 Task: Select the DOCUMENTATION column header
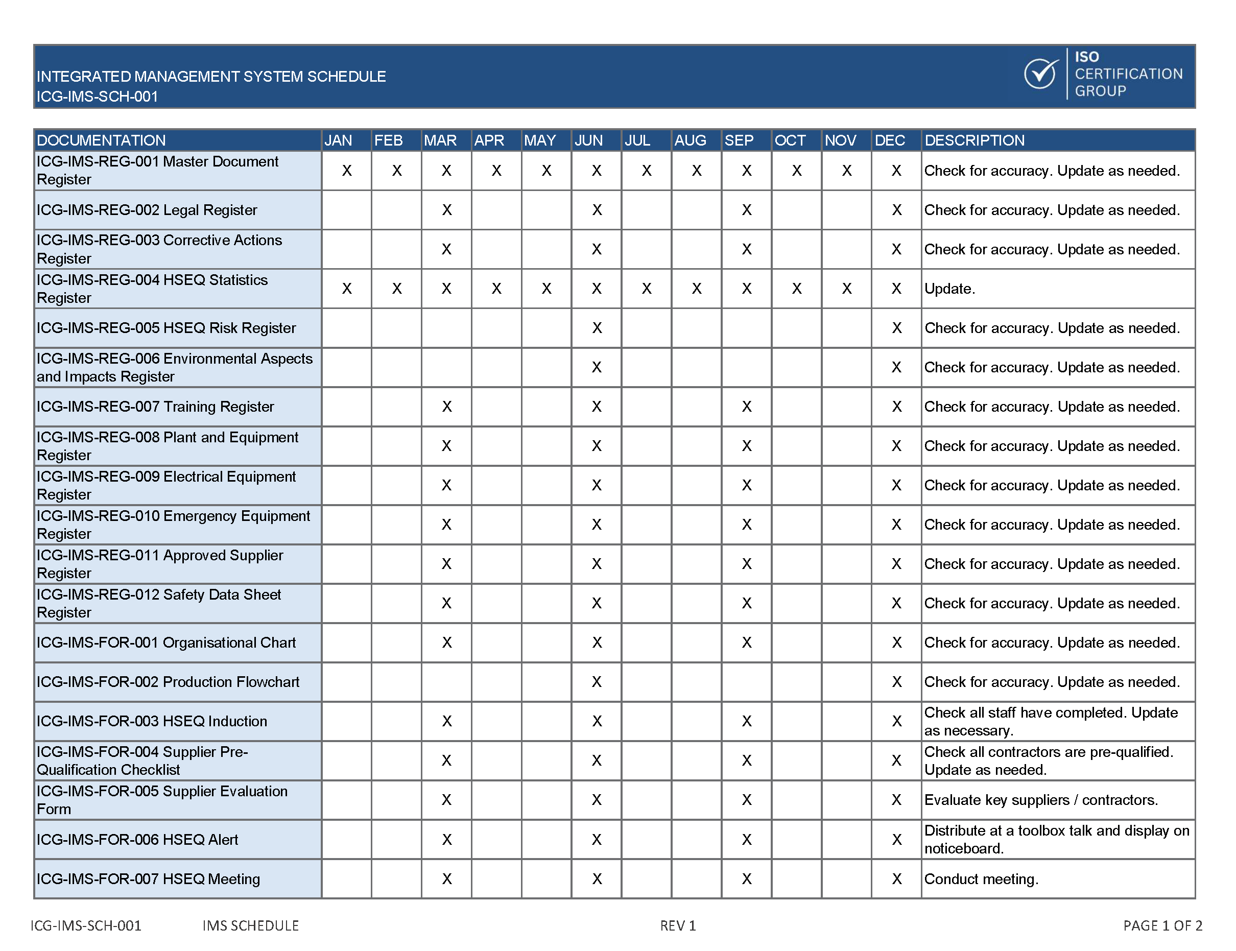click(x=178, y=140)
